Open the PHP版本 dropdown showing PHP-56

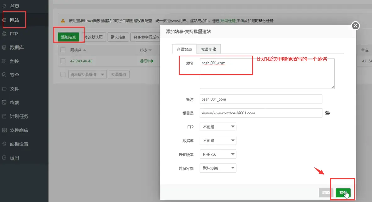point(218,154)
